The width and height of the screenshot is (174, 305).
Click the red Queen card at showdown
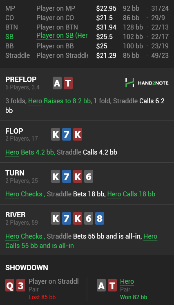pyautogui.click(x=10, y=285)
